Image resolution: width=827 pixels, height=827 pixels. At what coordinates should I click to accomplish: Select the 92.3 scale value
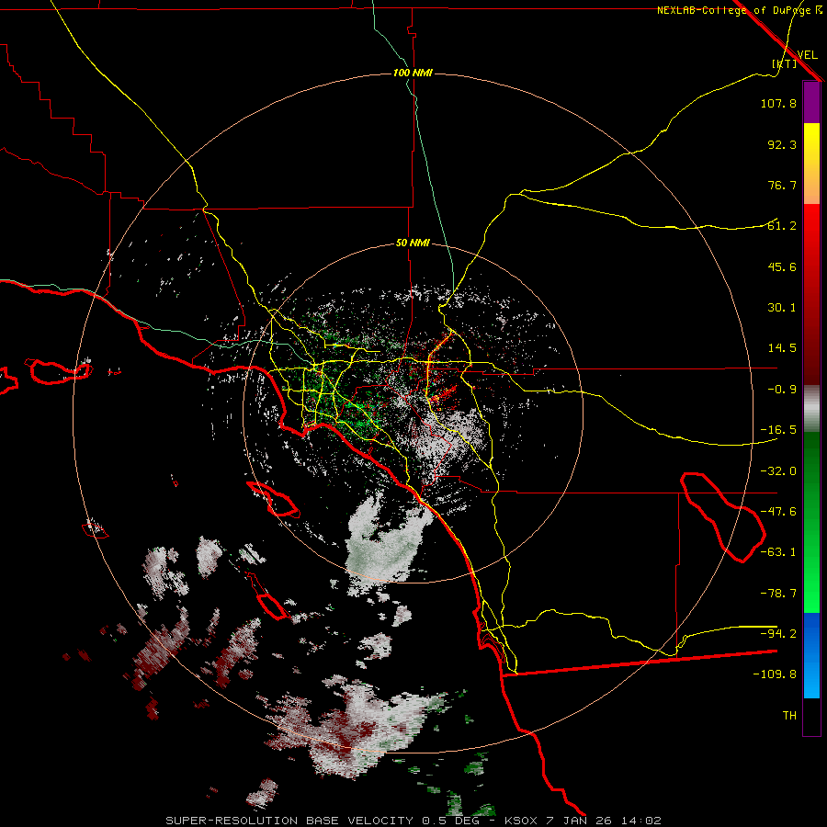click(x=782, y=144)
